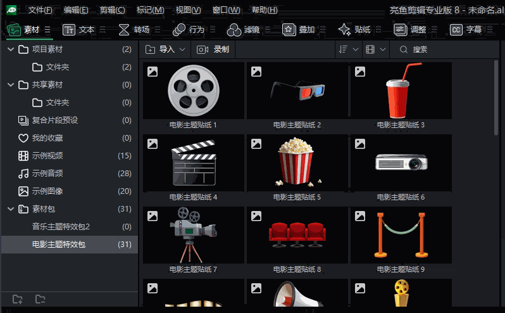Open the 视图(V) menu

point(188,10)
